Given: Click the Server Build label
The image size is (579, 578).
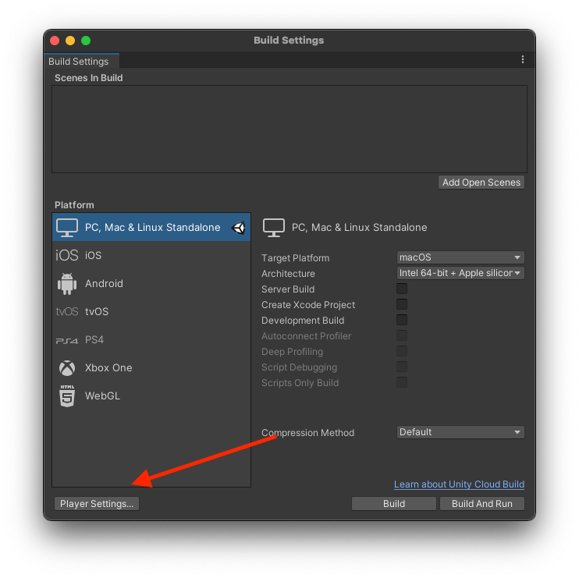Looking at the screenshot, I should pos(288,289).
